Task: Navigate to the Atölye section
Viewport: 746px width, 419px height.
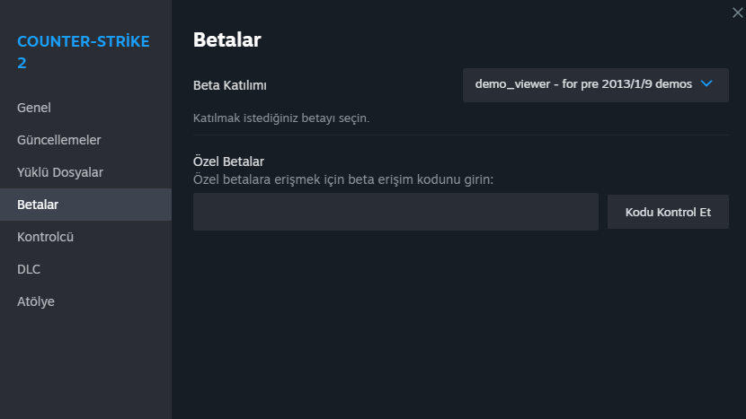Action: coord(36,301)
